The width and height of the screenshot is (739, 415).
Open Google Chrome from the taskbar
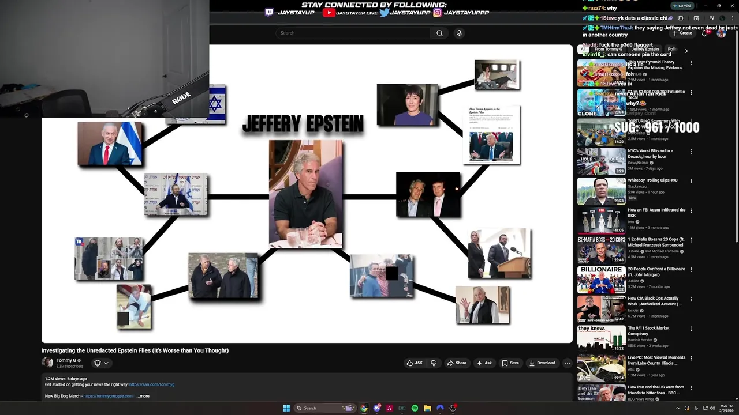tap(364, 408)
